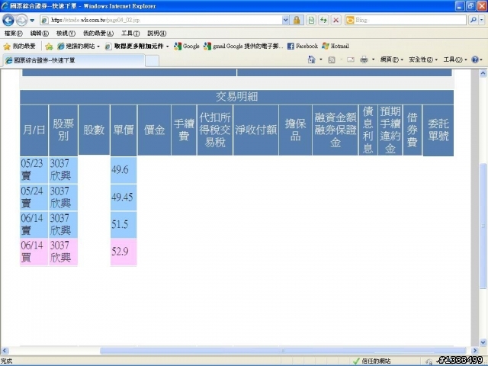Open the gmail Google favorites link
The width and height of the screenshot is (488, 366).
pos(243,47)
